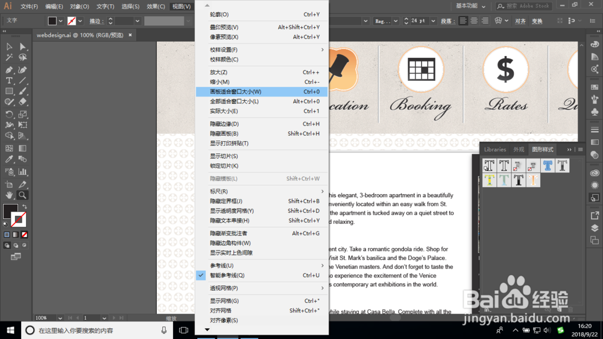Select the Line Segment tool

click(23, 80)
